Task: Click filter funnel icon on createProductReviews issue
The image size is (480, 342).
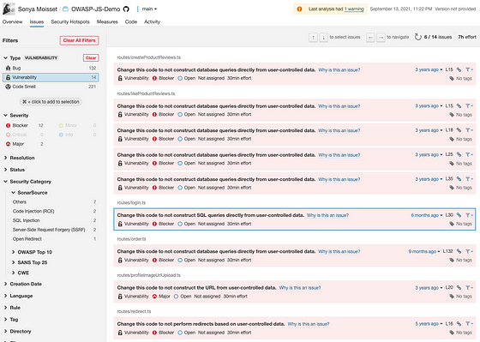Action: click(469, 69)
